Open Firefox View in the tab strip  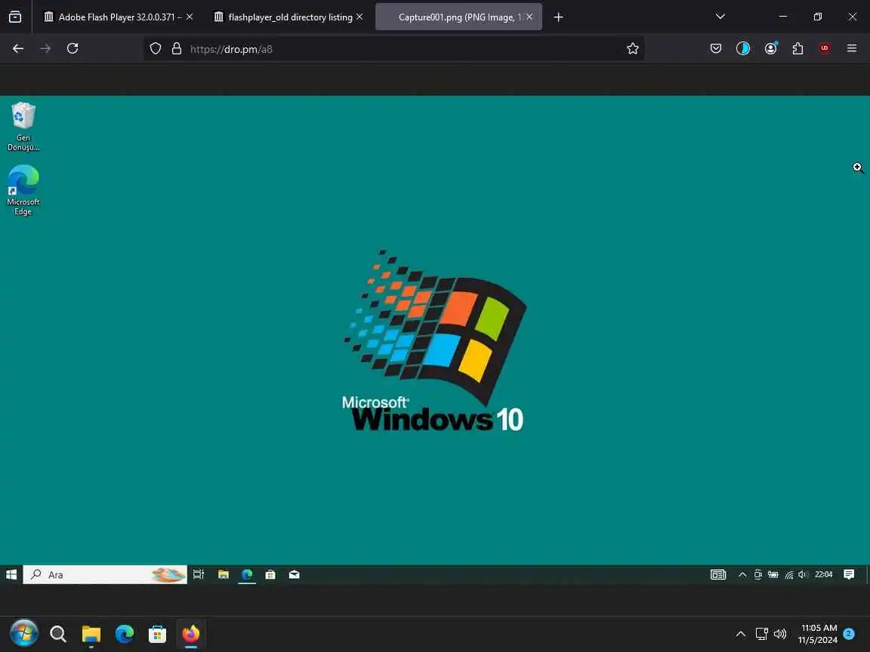15,17
